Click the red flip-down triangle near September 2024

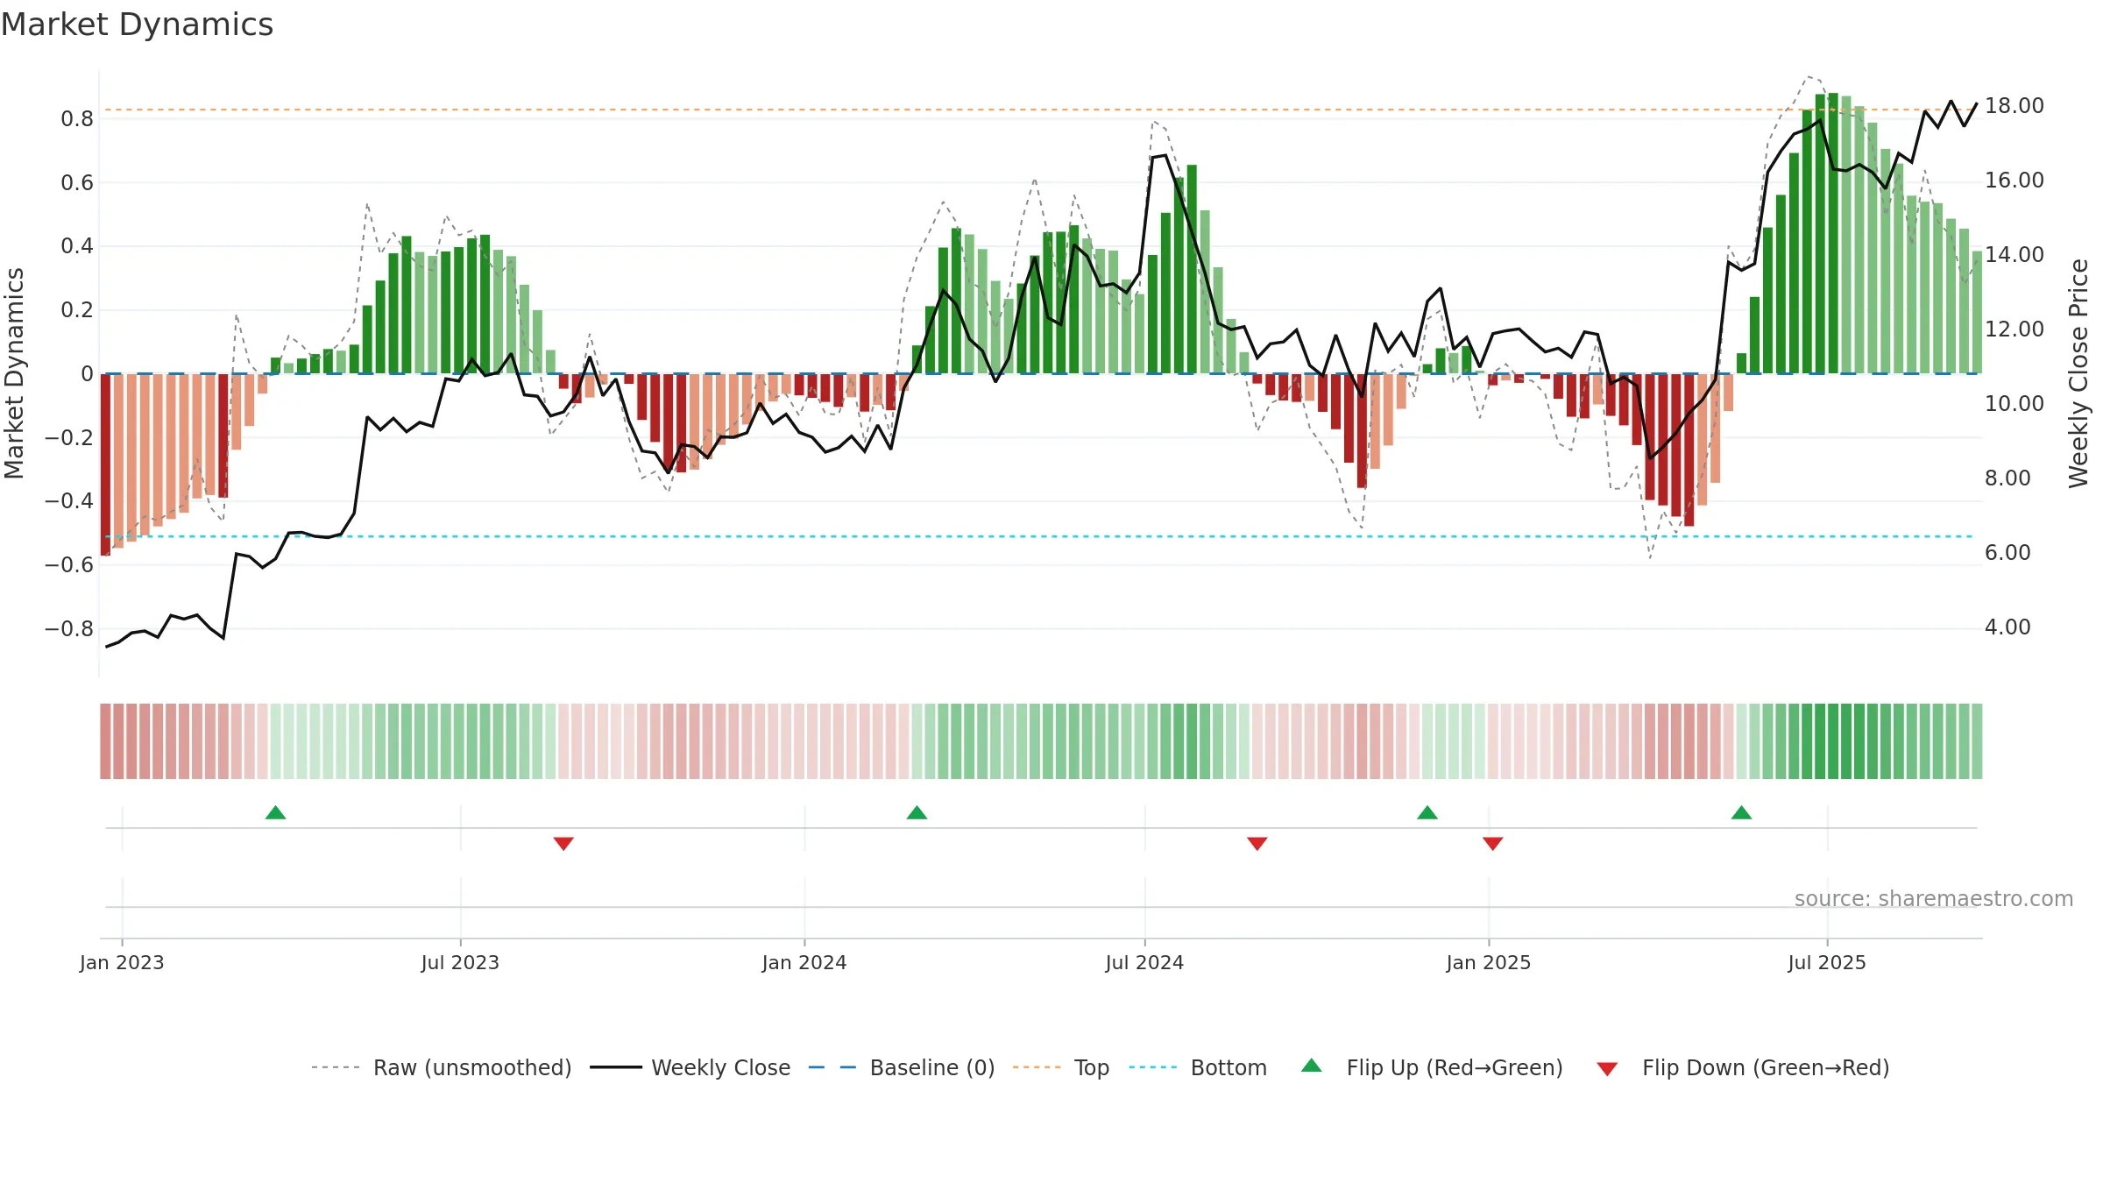click(1257, 844)
